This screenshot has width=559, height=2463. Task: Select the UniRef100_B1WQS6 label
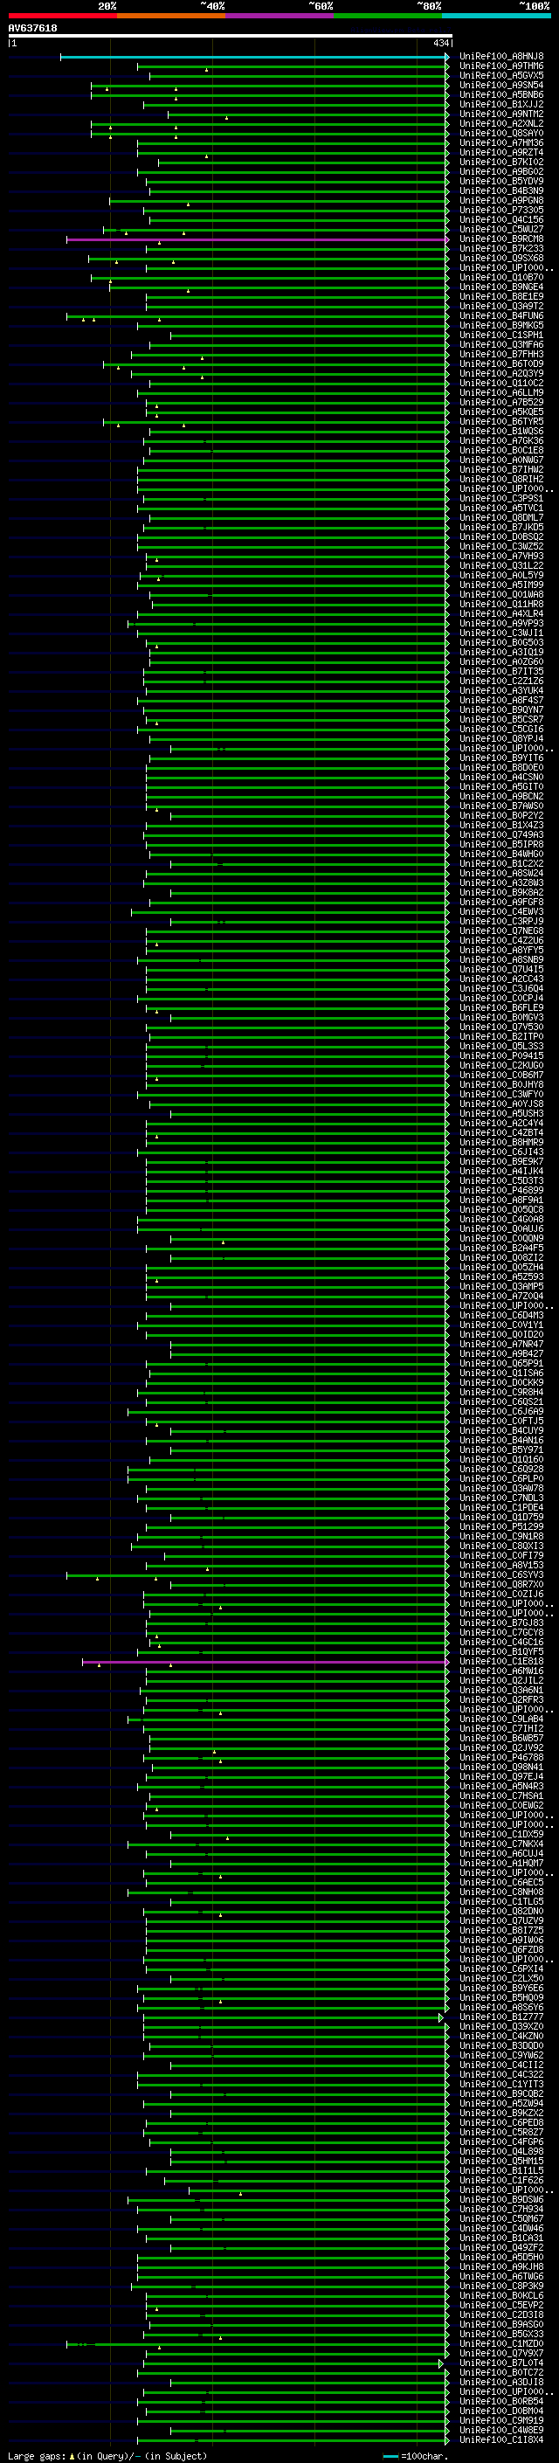(x=501, y=432)
